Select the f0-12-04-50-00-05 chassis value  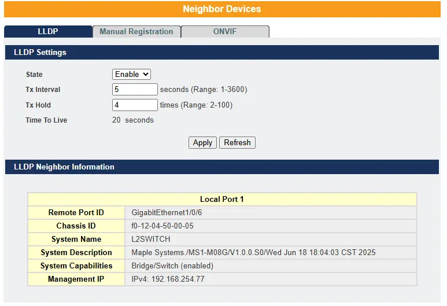(x=162, y=226)
